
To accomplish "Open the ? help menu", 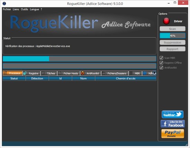I will click(41, 9).
